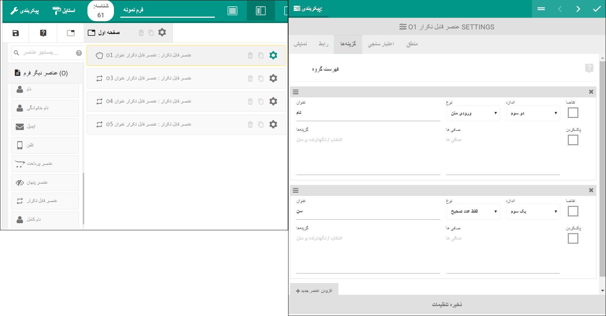Switch to the منطق tab
606x316 pixels.
pyautogui.click(x=412, y=44)
